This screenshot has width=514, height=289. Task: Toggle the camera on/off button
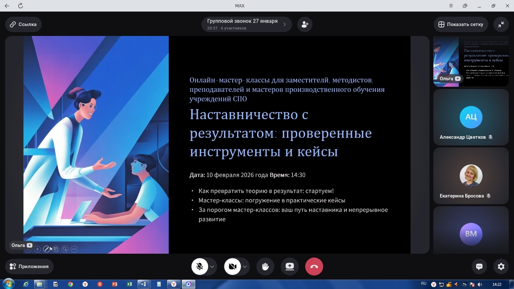coord(232,267)
